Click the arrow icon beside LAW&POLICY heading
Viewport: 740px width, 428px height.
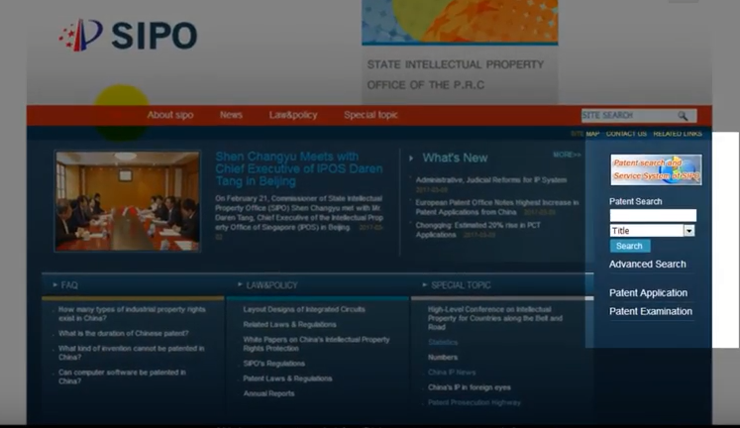[x=238, y=285]
